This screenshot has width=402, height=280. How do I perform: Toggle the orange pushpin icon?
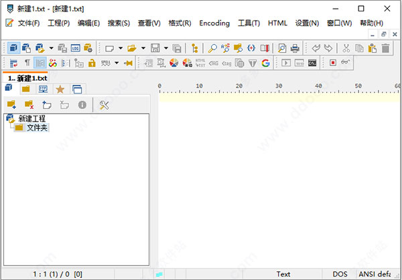tap(128, 63)
